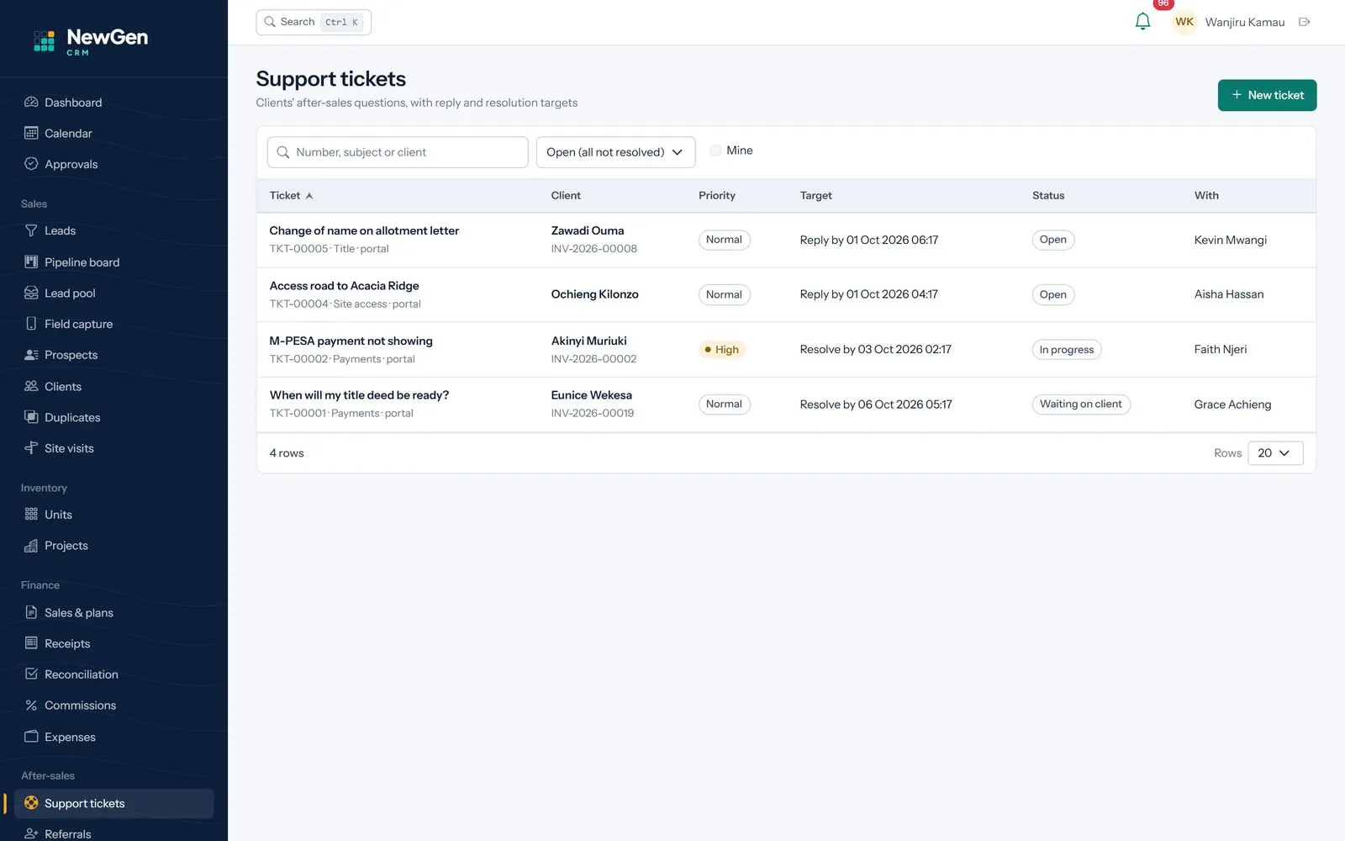
Task: Click the Target column header
Action: [815, 195]
